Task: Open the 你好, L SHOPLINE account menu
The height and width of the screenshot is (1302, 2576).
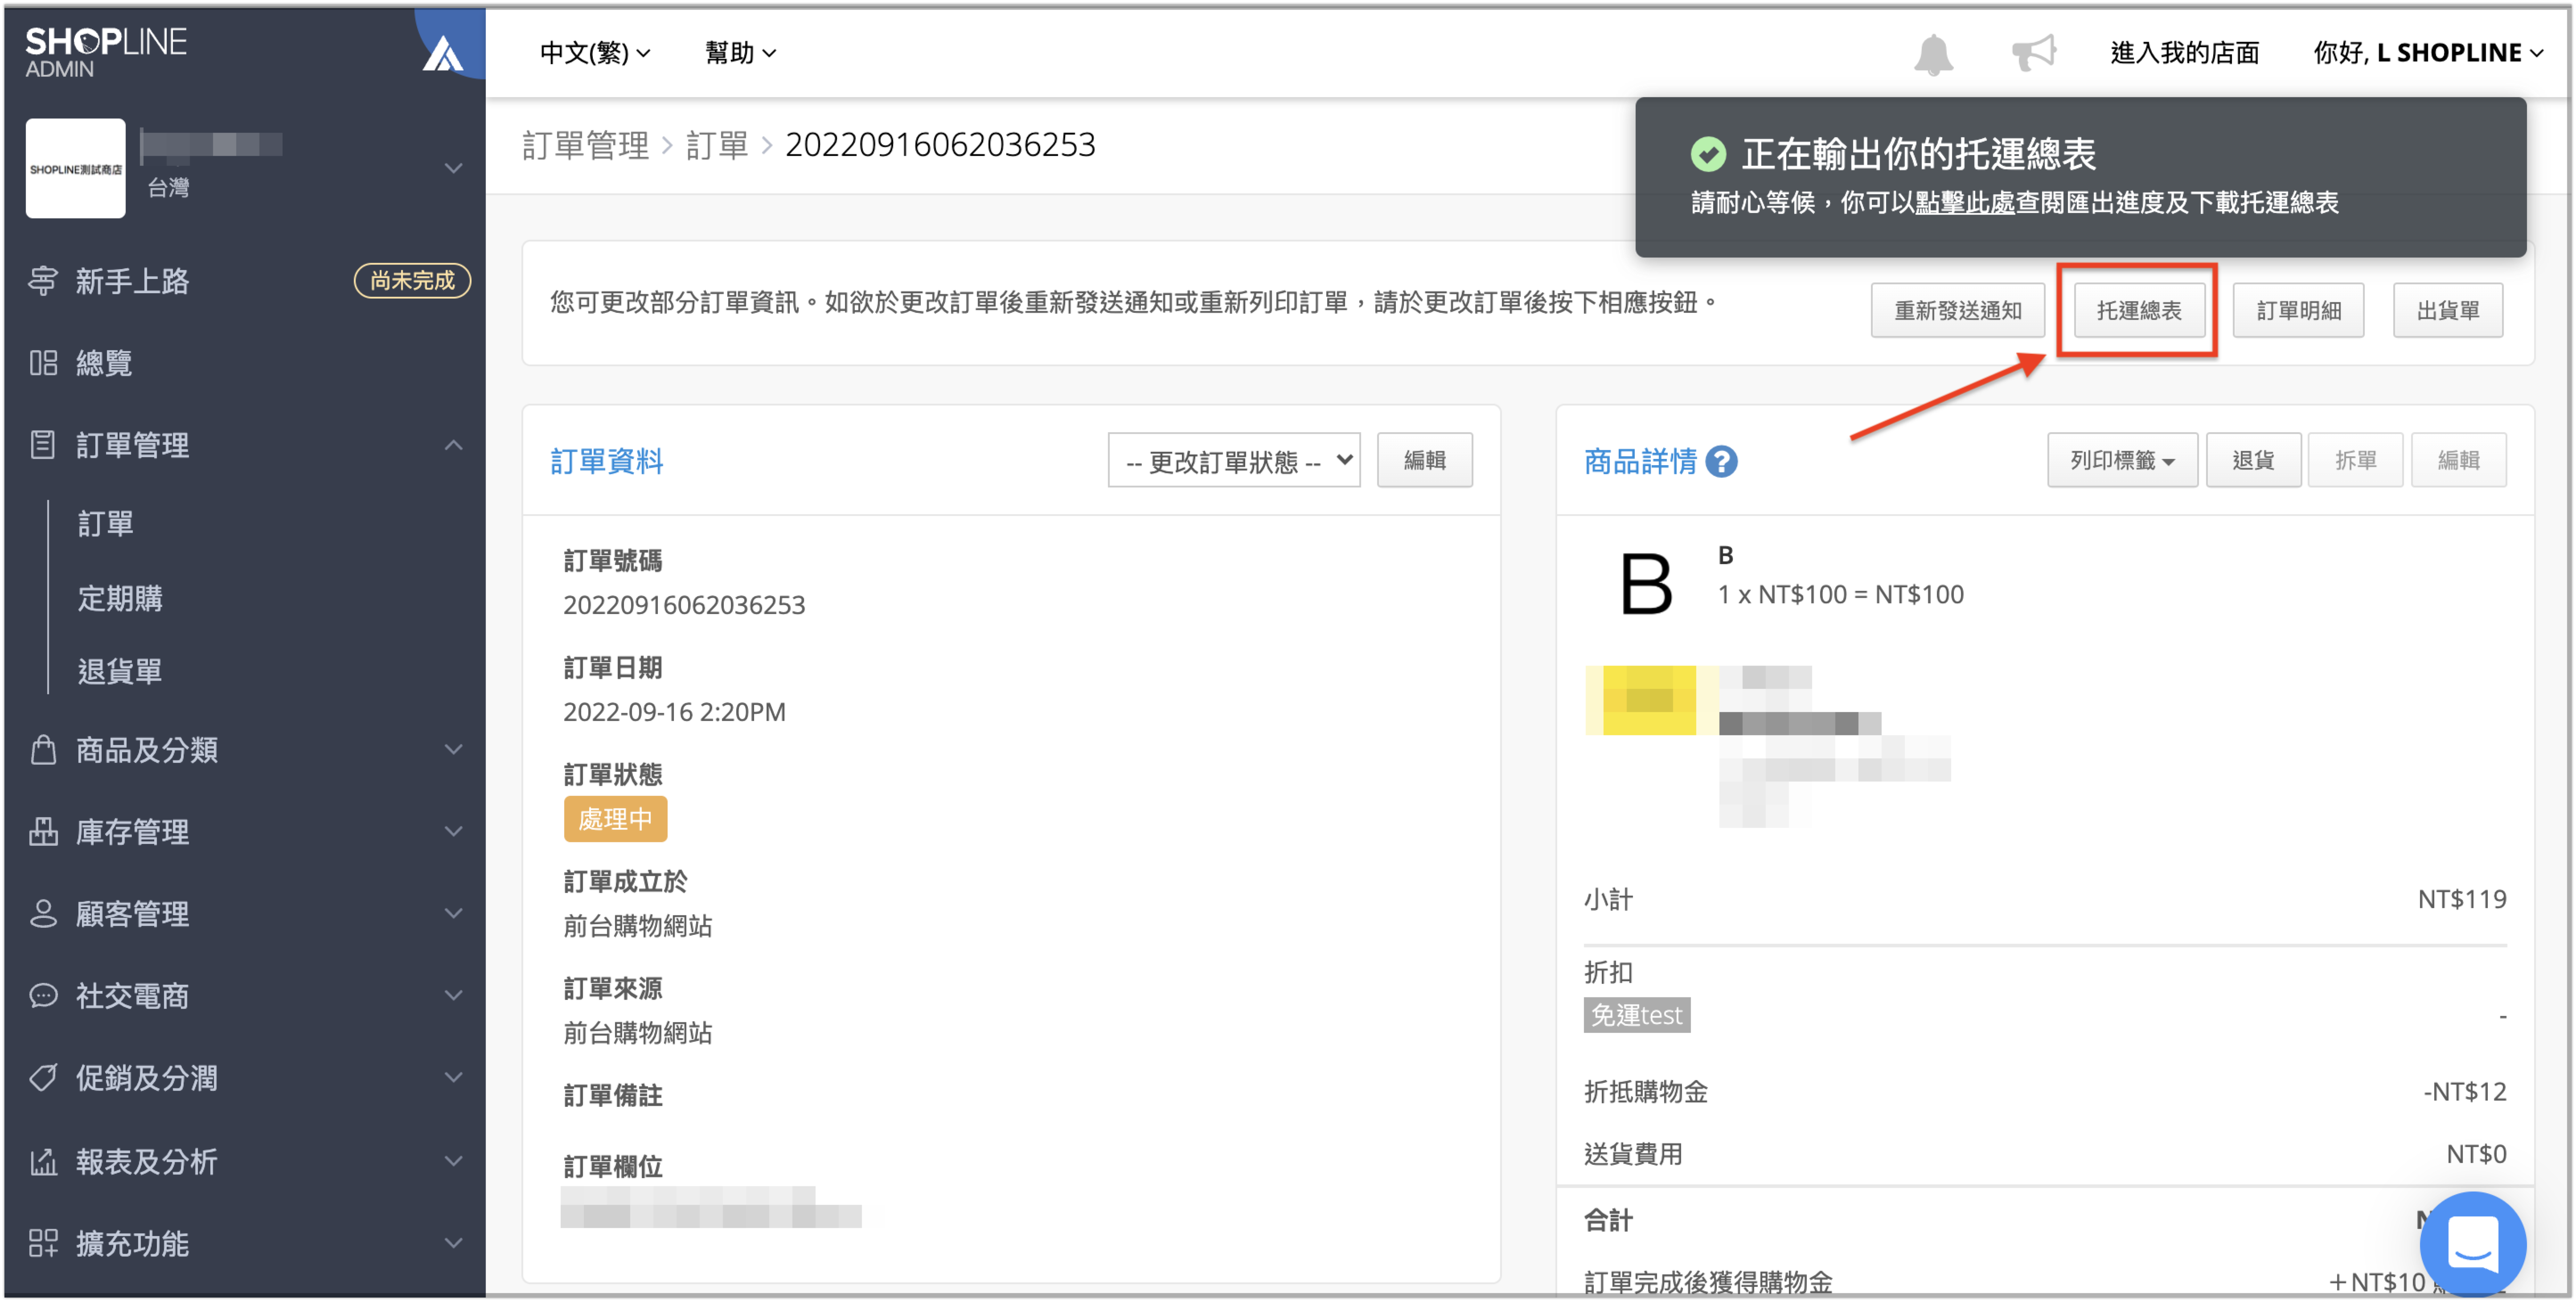Action: tap(2429, 53)
